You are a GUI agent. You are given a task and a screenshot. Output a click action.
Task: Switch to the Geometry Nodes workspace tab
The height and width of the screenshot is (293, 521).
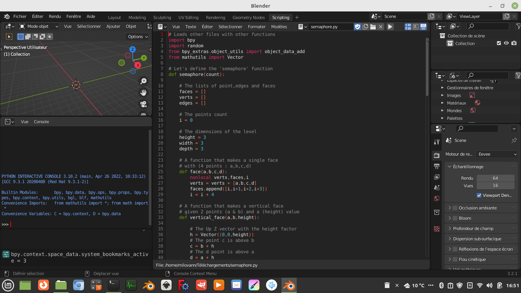tap(248, 18)
